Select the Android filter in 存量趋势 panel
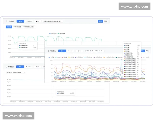153x122 pixels. coord(29,67)
